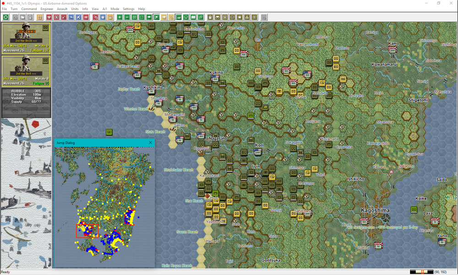The image size is (458, 275).
Task: Click the olive padlock toolbar icon
Action: pos(210,17)
